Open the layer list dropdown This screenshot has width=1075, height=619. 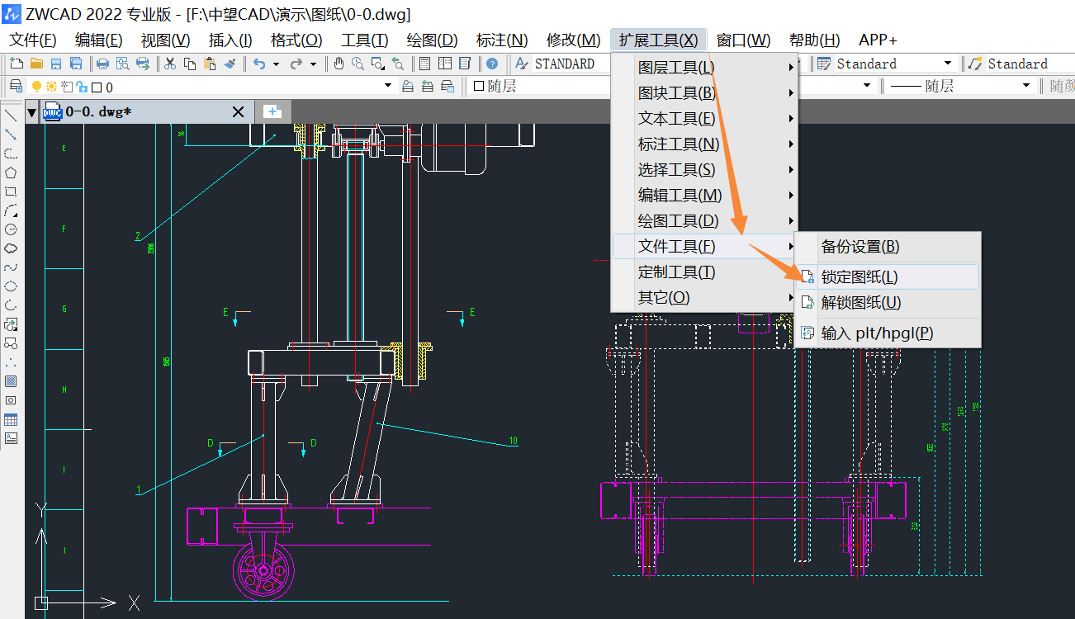(388, 86)
